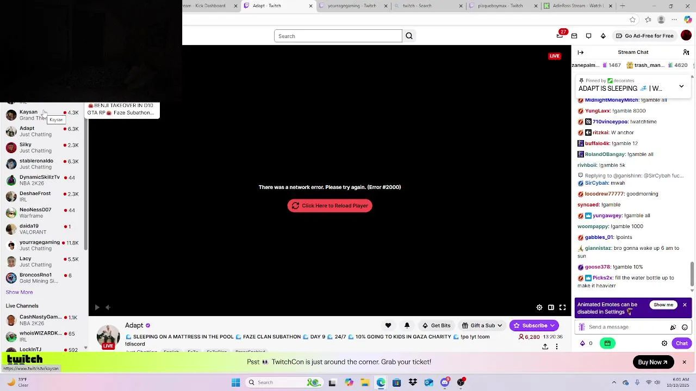Open the player settings gear
This screenshot has width=696, height=391.
coord(539,307)
